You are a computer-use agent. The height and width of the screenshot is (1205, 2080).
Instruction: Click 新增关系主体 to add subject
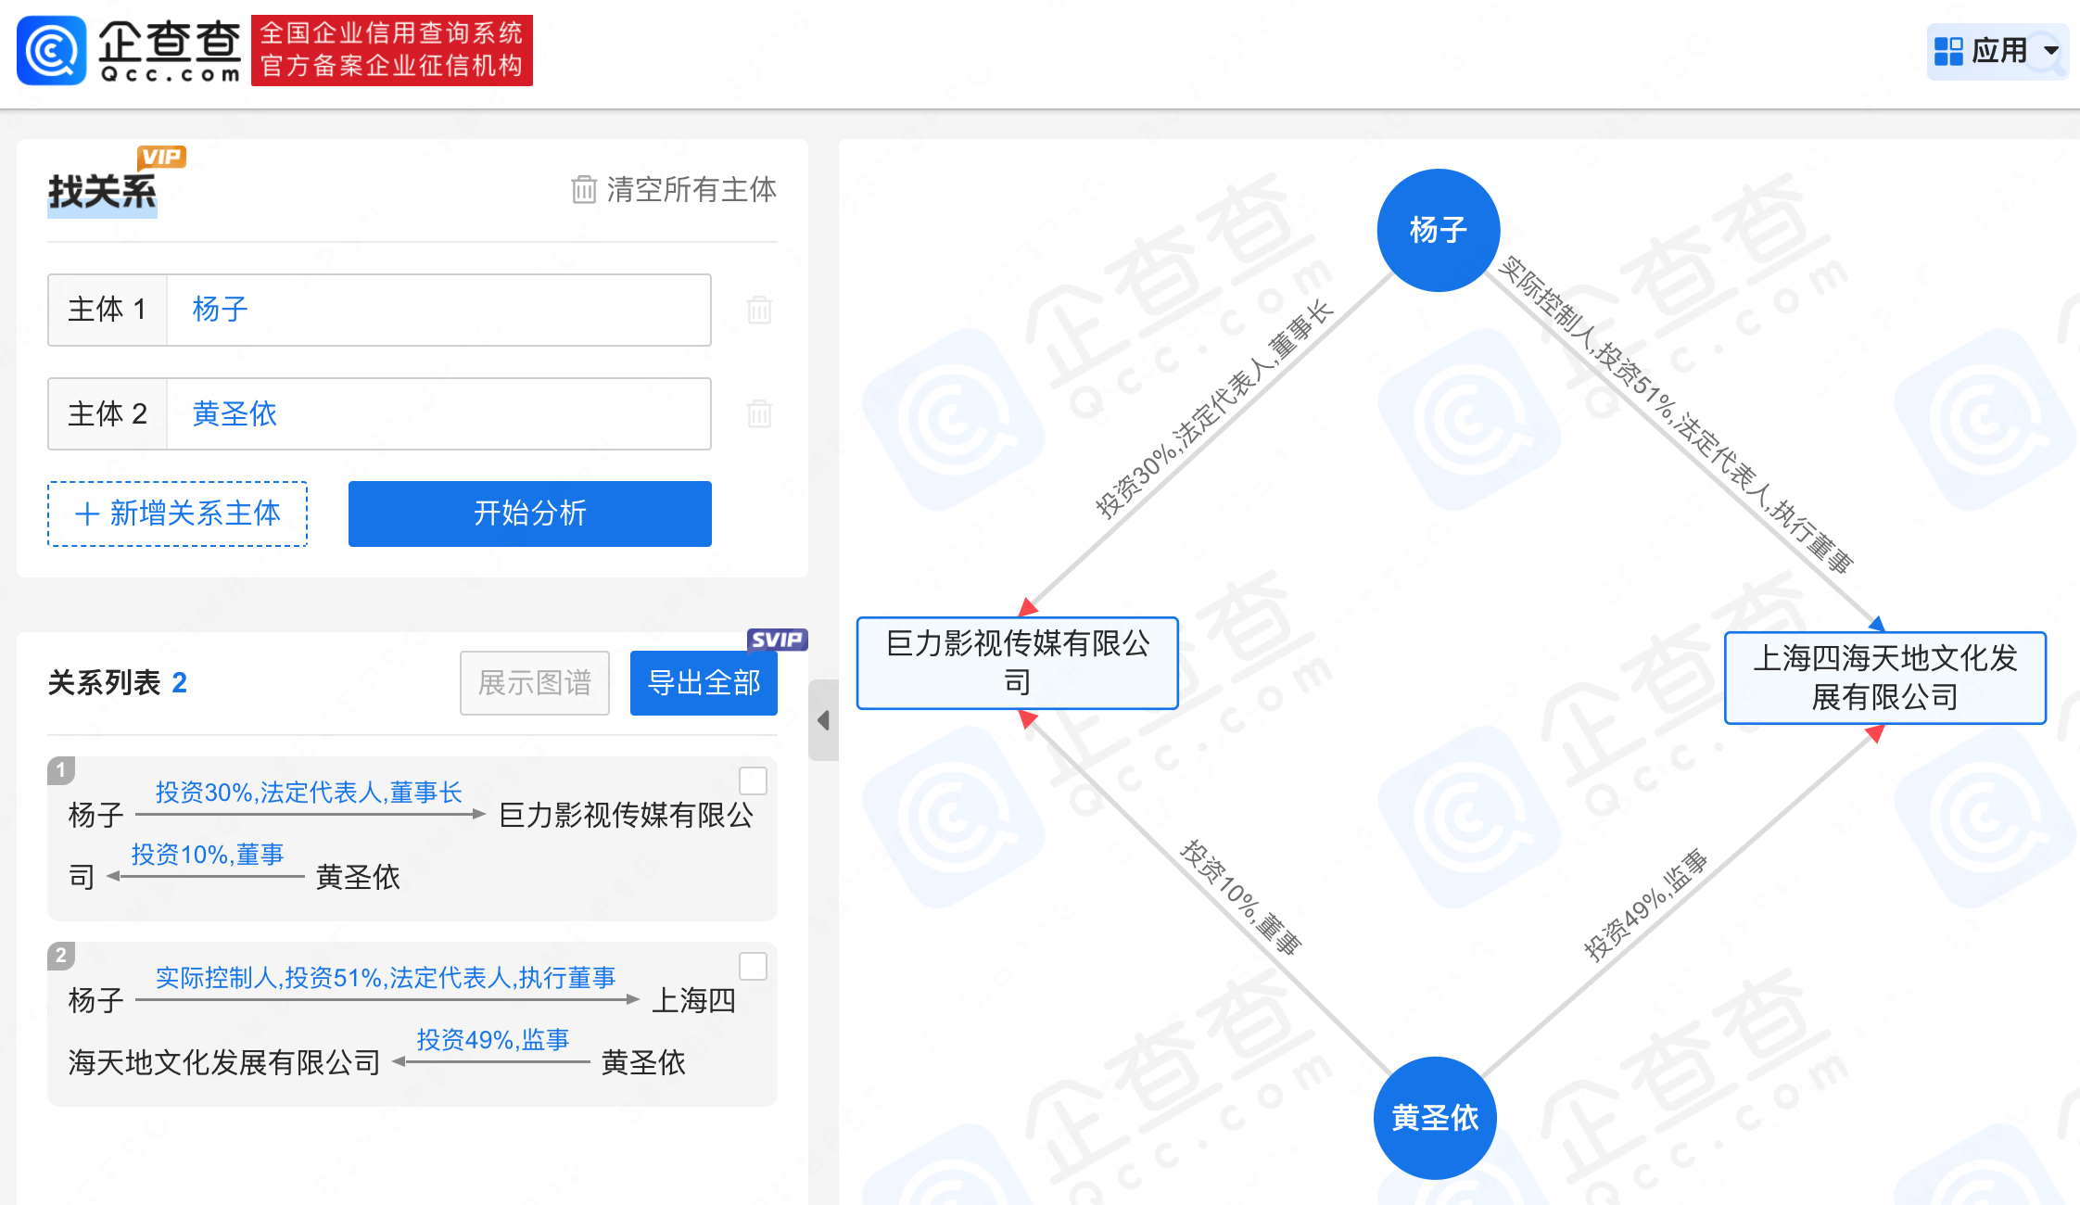178,514
